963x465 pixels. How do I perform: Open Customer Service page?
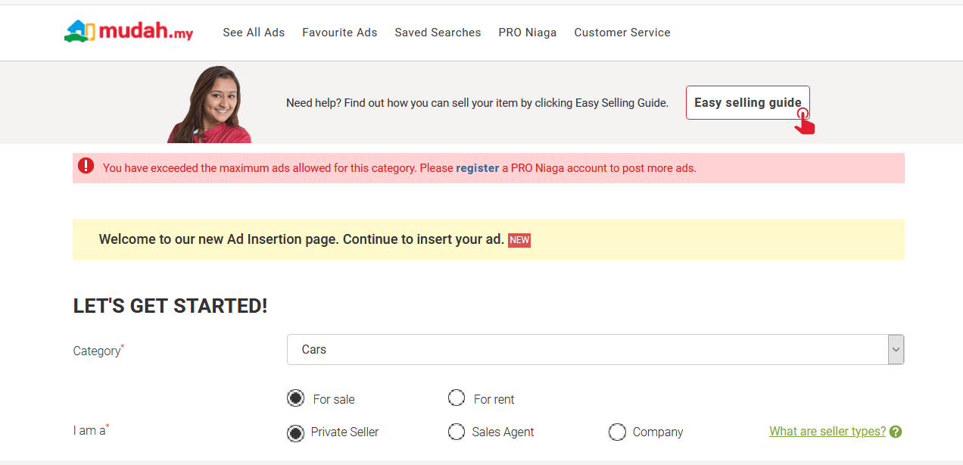point(622,33)
